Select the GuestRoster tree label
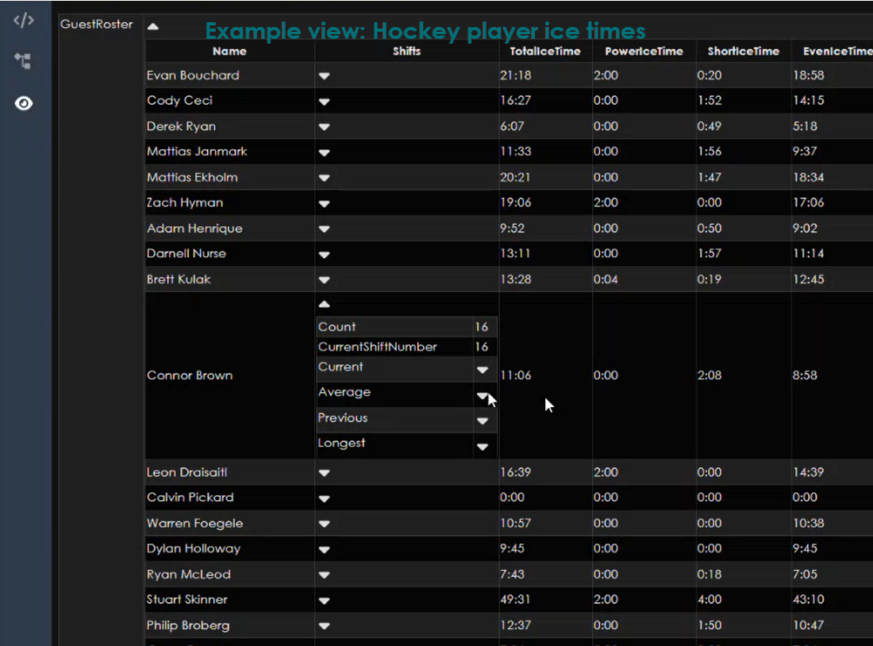The width and height of the screenshot is (873, 646). tap(97, 25)
